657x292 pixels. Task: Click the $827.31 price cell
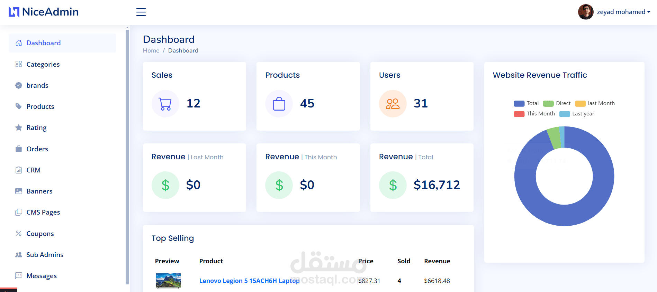pos(369,281)
